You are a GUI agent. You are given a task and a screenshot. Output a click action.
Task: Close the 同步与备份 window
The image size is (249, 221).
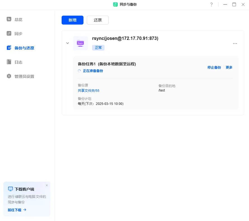coord(243,4)
